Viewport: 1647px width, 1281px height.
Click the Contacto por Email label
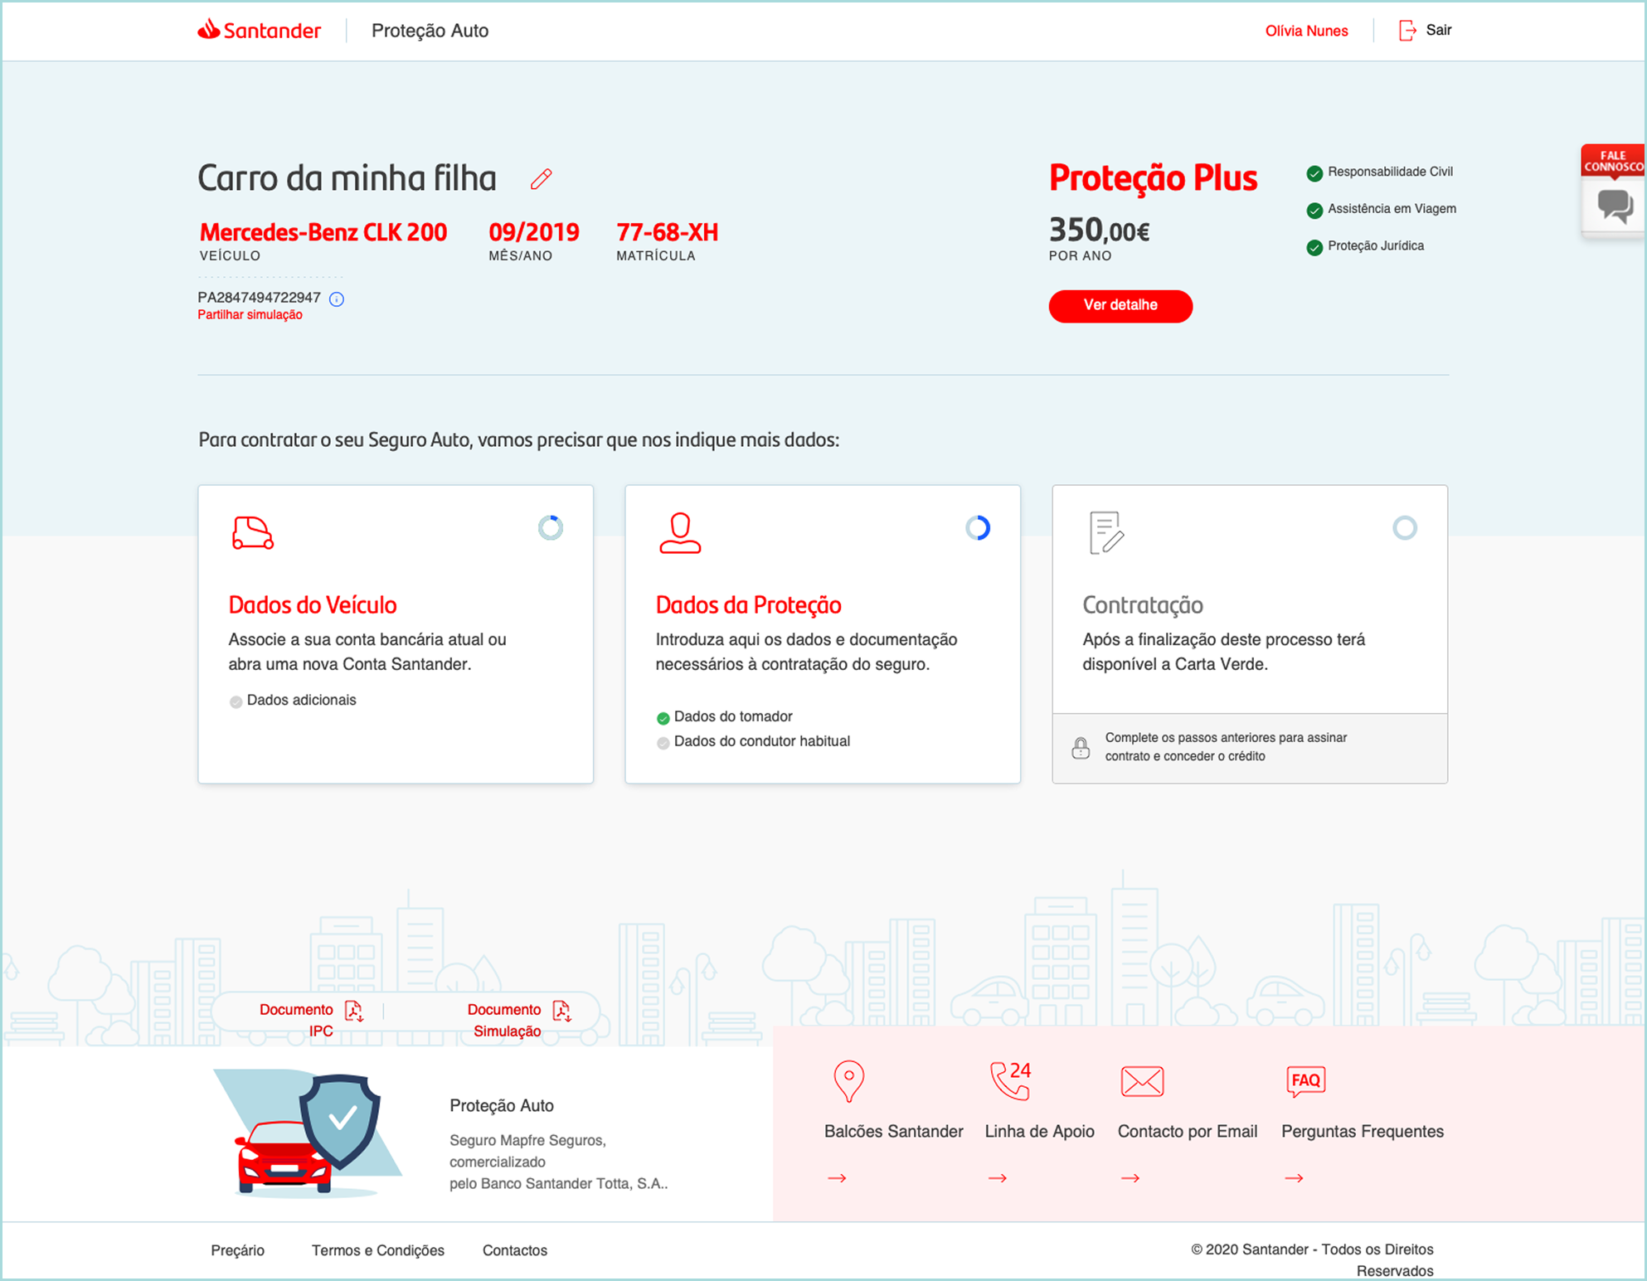click(x=1188, y=1132)
